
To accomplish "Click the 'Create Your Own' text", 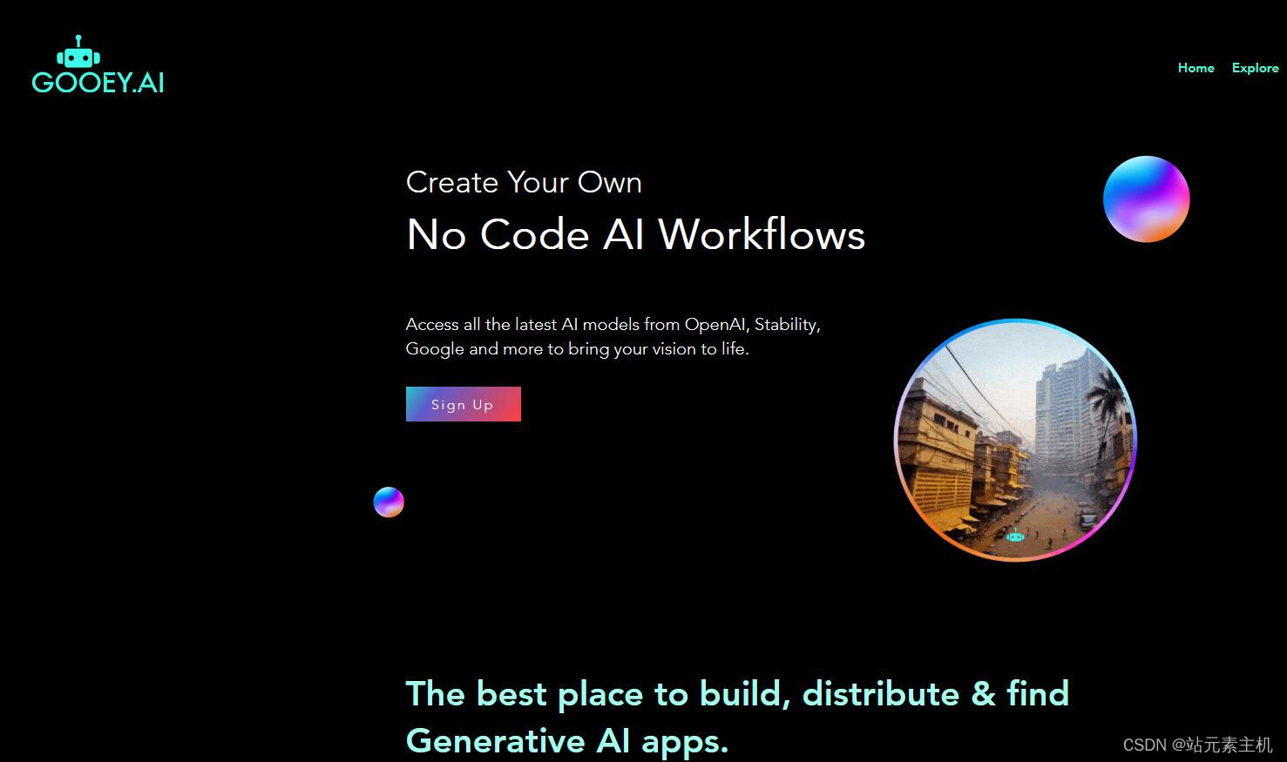I will point(524,182).
